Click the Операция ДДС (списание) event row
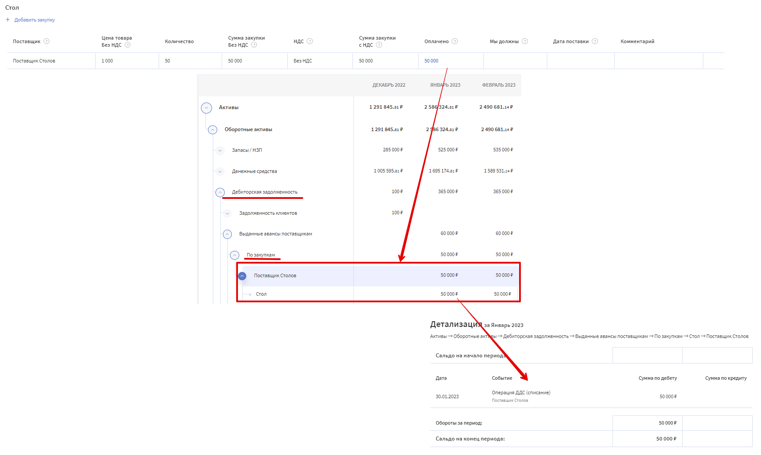The height and width of the screenshot is (455, 761). pos(591,396)
